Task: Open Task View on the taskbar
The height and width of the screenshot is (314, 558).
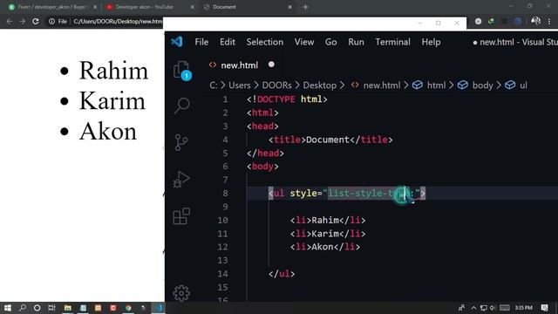Action: tap(52, 308)
